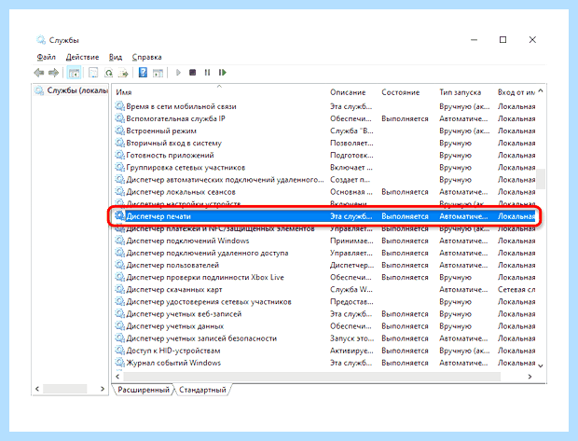578x441 pixels.
Task: Click the Start service play icon
Action: [178, 73]
